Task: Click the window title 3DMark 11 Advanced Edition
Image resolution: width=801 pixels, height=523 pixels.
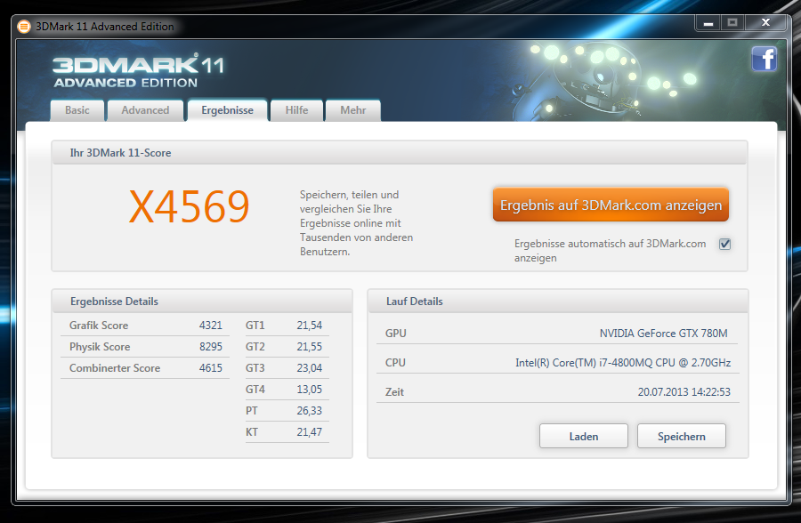Action: [105, 27]
